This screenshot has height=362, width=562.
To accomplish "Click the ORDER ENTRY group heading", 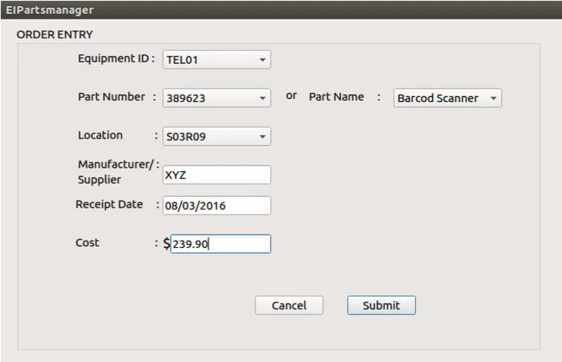I will pyautogui.click(x=54, y=35).
